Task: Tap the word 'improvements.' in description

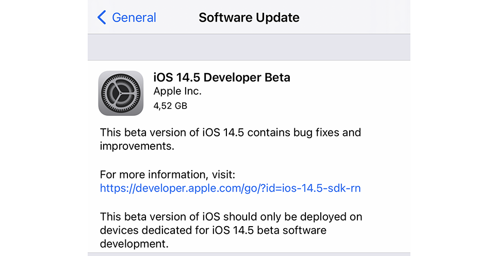Action: 137,146
